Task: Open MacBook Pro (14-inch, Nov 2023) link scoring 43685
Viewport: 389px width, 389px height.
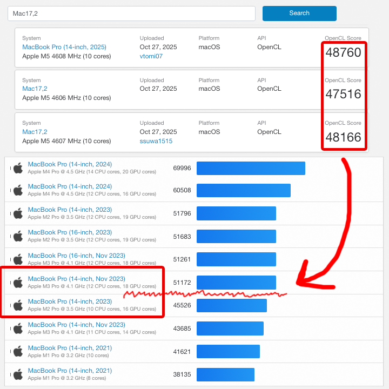Action: coord(76,325)
